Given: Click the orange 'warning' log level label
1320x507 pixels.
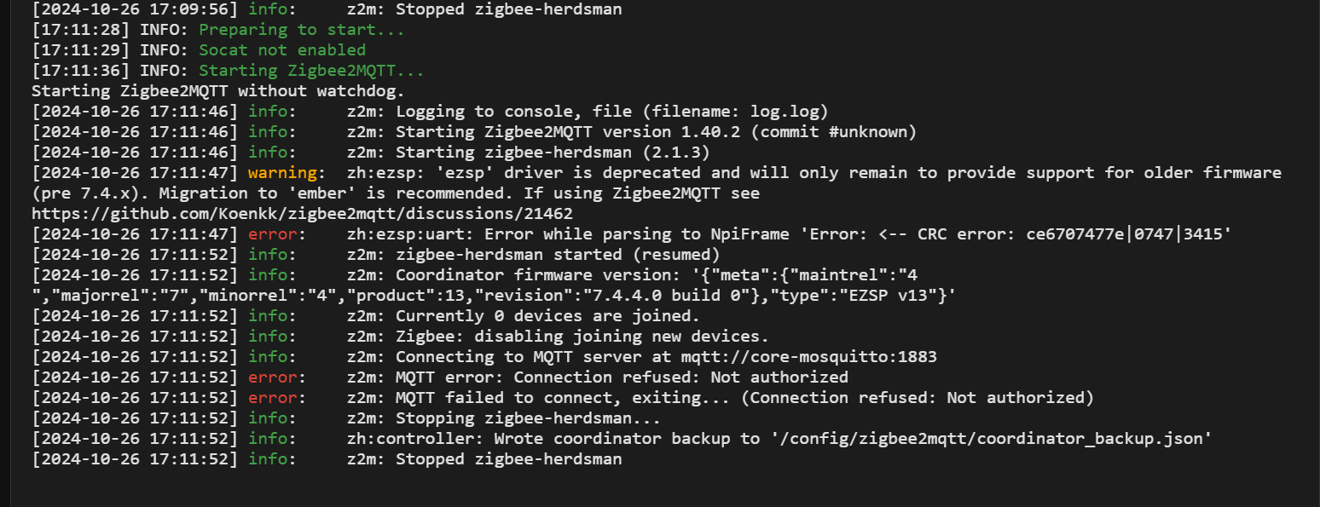Looking at the screenshot, I should [282, 172].
